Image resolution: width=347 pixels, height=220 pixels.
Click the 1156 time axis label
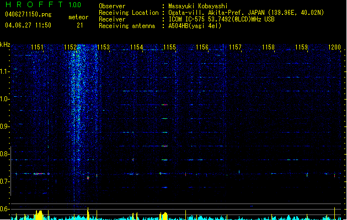tap(202, 47)
